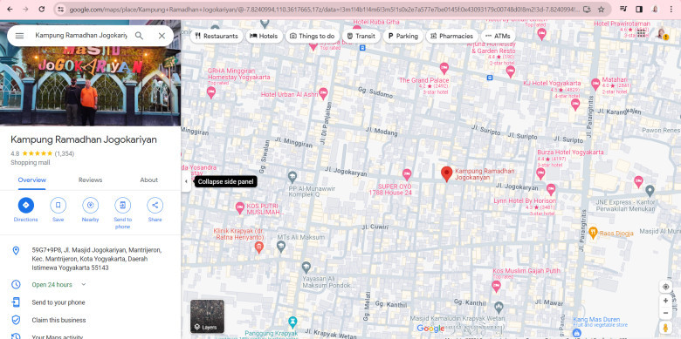This screenshot has height=339, width=681.
Task: Select the Transit filter chip
Action: [361, 36]
